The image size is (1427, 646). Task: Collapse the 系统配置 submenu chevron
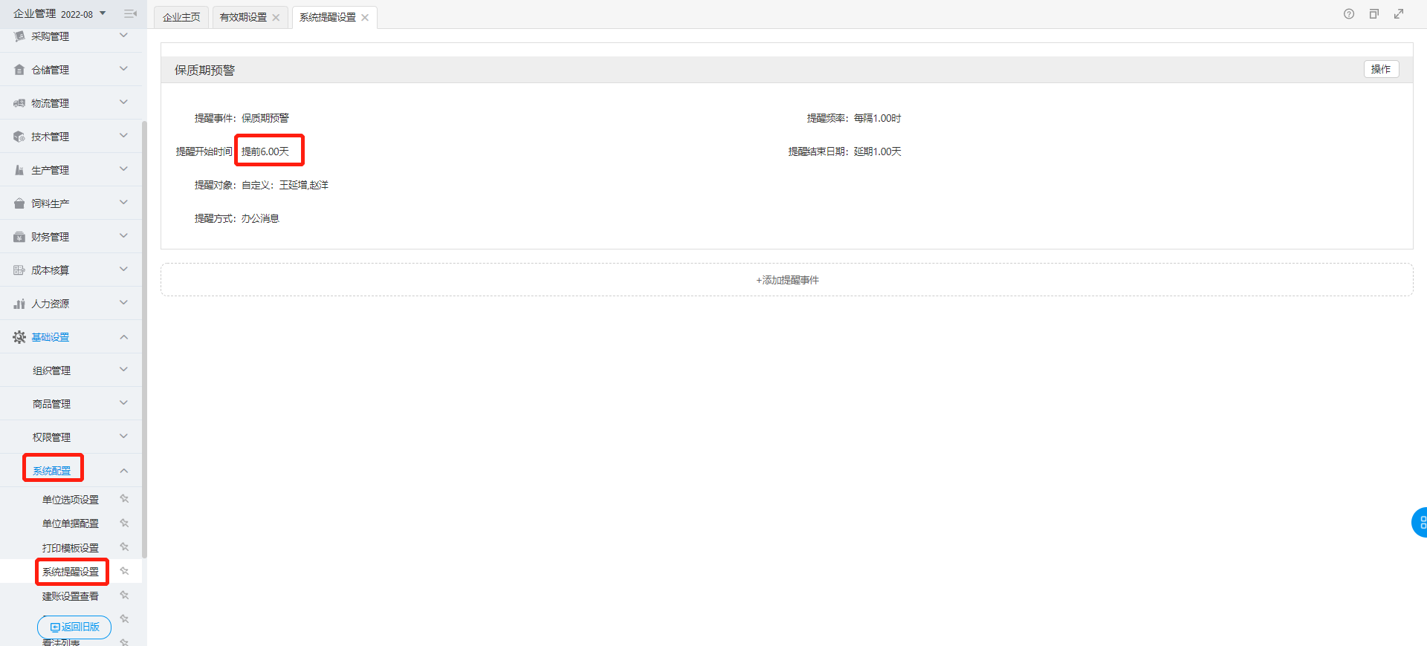coord(123,471)
